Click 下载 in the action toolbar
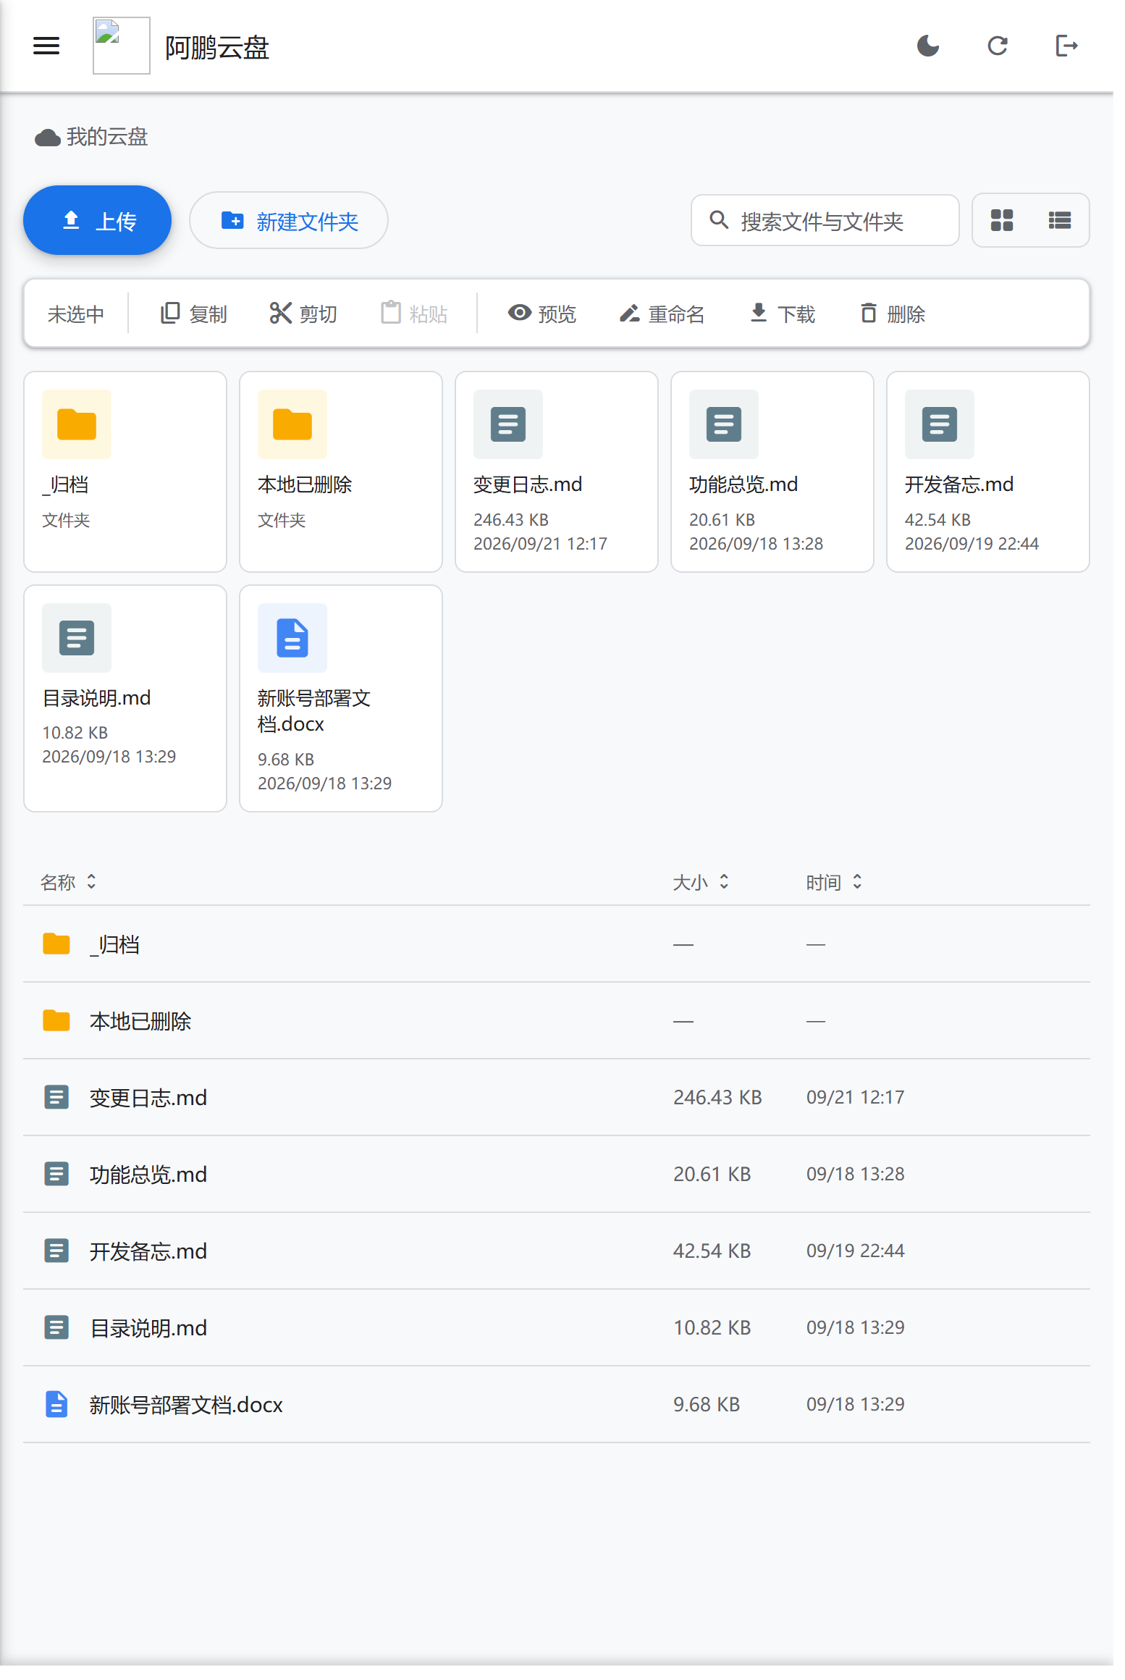The height and width of the screenshot is (1680, 1125). tap(783, 314)
